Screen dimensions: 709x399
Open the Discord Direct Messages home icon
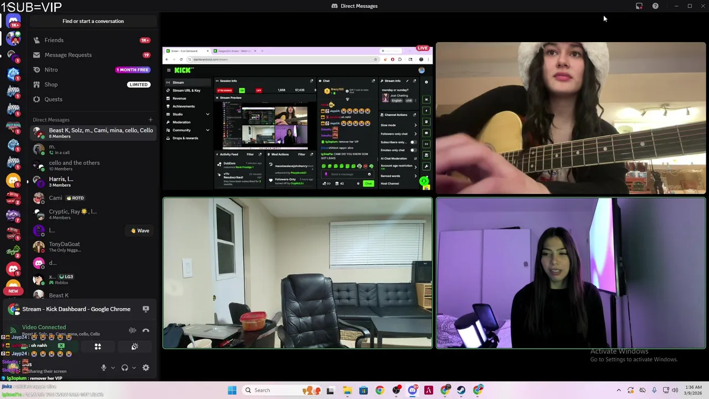pyautogui.click(x=13, y=21)
